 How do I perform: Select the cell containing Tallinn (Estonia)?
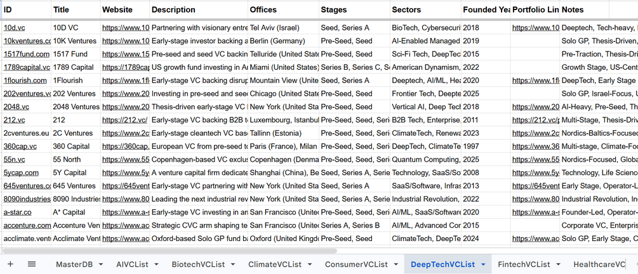pos(283,133)
